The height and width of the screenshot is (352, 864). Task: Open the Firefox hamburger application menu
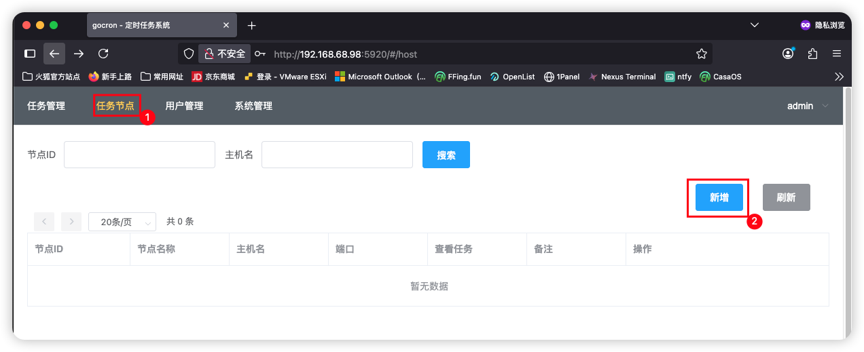click(x=837, y=54)
